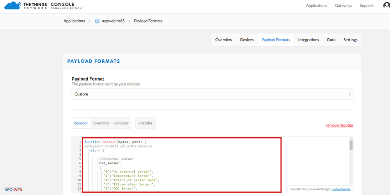Switch to the validator function tab

point(121,123)
